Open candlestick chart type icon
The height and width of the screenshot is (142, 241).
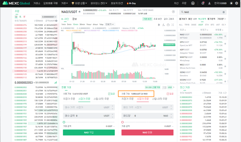pyautogui.click(x=159, y=25)
